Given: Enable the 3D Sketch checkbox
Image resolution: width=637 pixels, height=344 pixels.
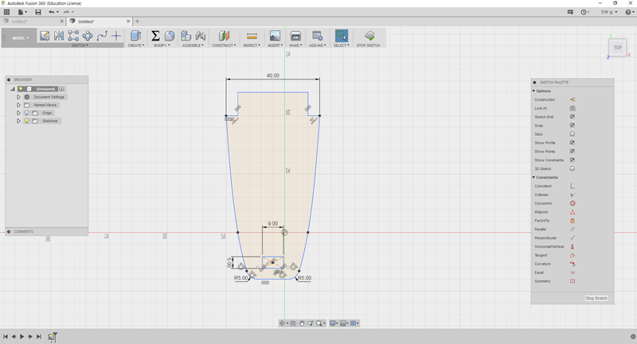Looking at the screenshot, I should coord(572,168).
